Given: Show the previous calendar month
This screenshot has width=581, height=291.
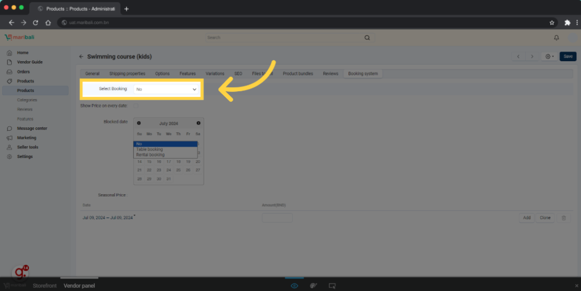Looking at the screenshot, I should click(x=139, y=123).
